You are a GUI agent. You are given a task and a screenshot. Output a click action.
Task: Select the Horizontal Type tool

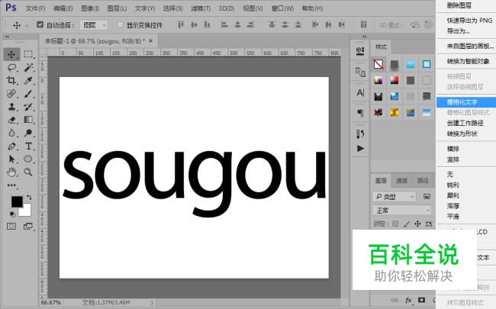[28, 146]
